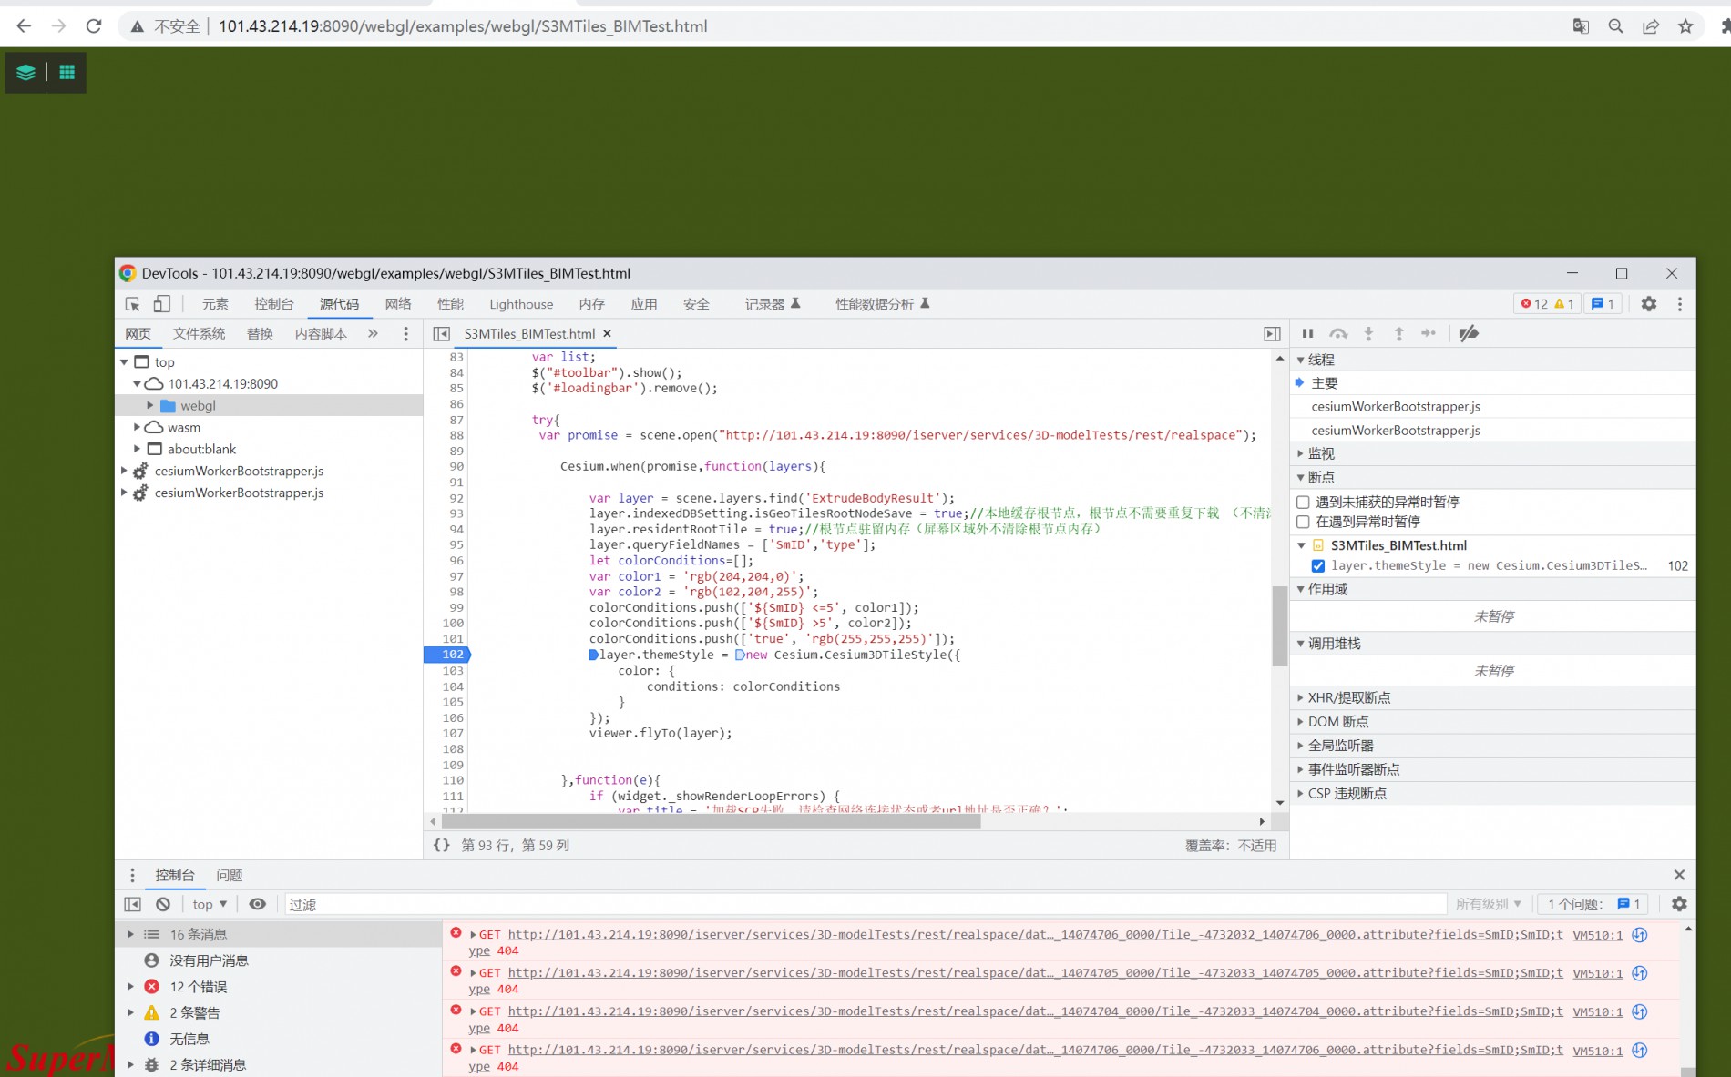Activate the inspect element picker icon
1731x1077 pixels.
tap(132, 304)
